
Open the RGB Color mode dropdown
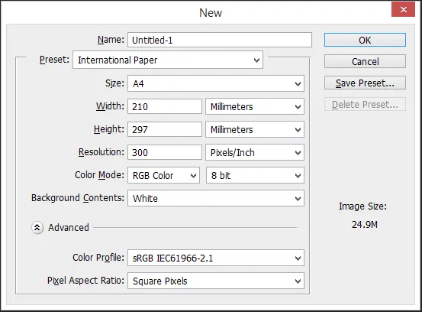point(163,175)
